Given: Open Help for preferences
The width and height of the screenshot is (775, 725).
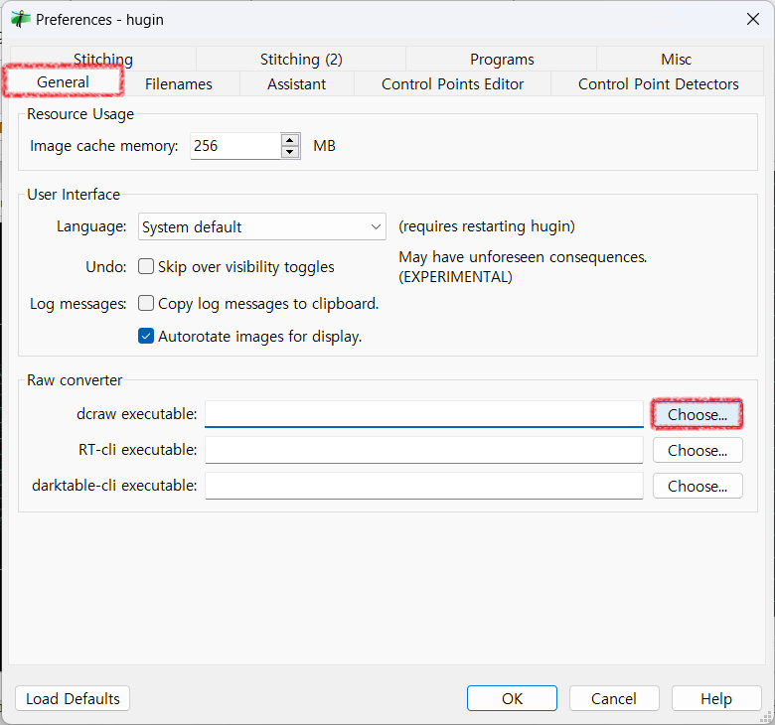Looking at the screenshot, I should [x=716, y=698].
